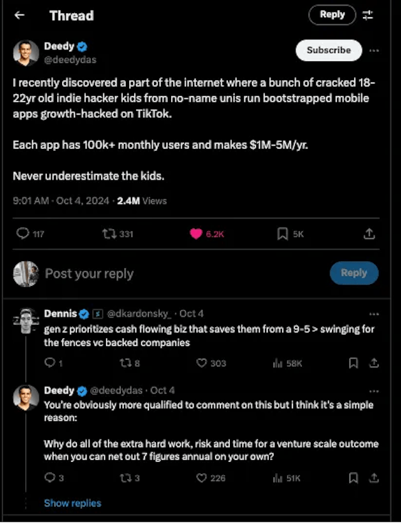Click the Subscribe button
The height and width of the screenshot is (524, 401).
coord(328,50)
